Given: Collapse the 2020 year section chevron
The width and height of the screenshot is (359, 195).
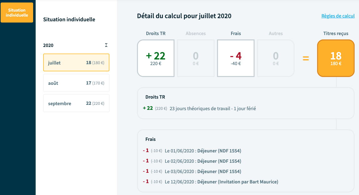Looking at the screenshot, I should pyautogui.click(x=106, y=45).
